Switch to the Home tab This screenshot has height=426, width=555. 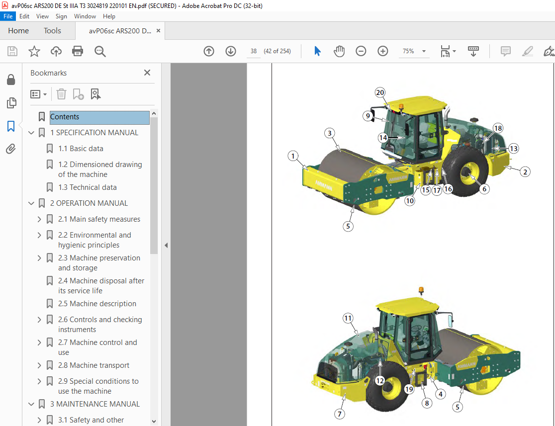coord(18,31)
